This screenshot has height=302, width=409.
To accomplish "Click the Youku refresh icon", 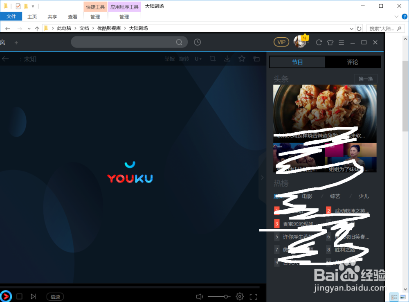I will click(319, 42).
